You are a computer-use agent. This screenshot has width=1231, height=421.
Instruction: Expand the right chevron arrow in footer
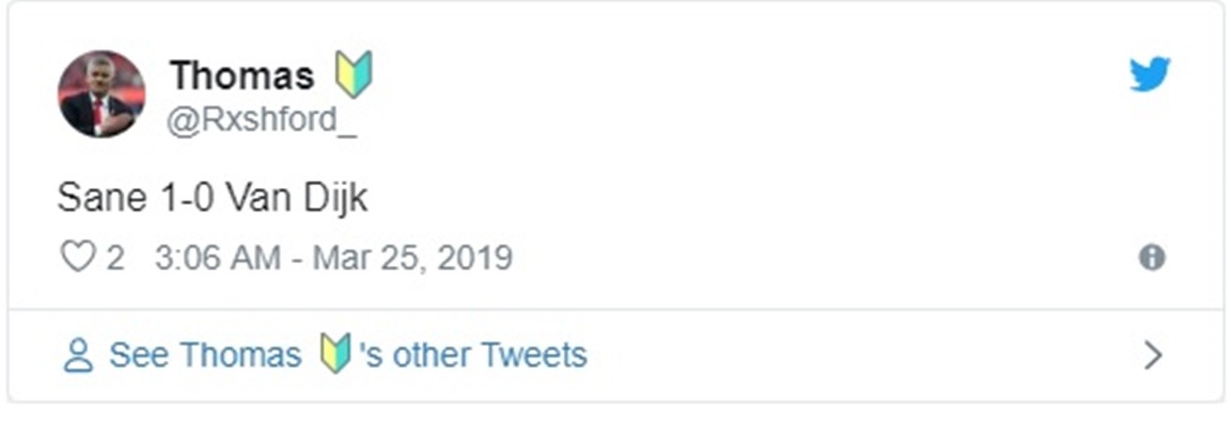[1153, 356]
